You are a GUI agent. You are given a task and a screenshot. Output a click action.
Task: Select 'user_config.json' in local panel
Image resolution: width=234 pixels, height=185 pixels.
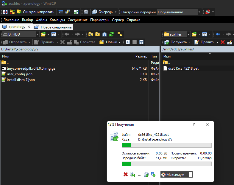coord(20,74)
